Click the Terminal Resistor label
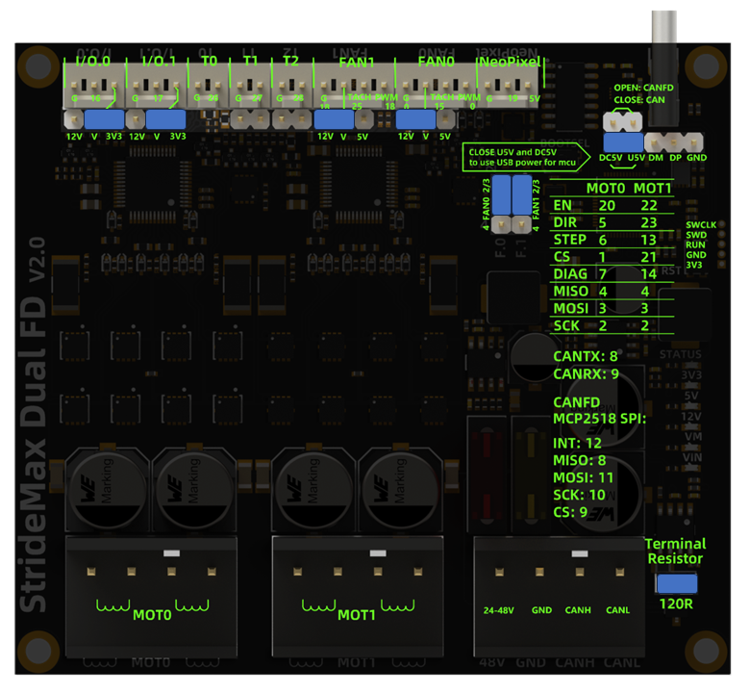The width and height of the screenshot is (750, 693). point(675,552)
